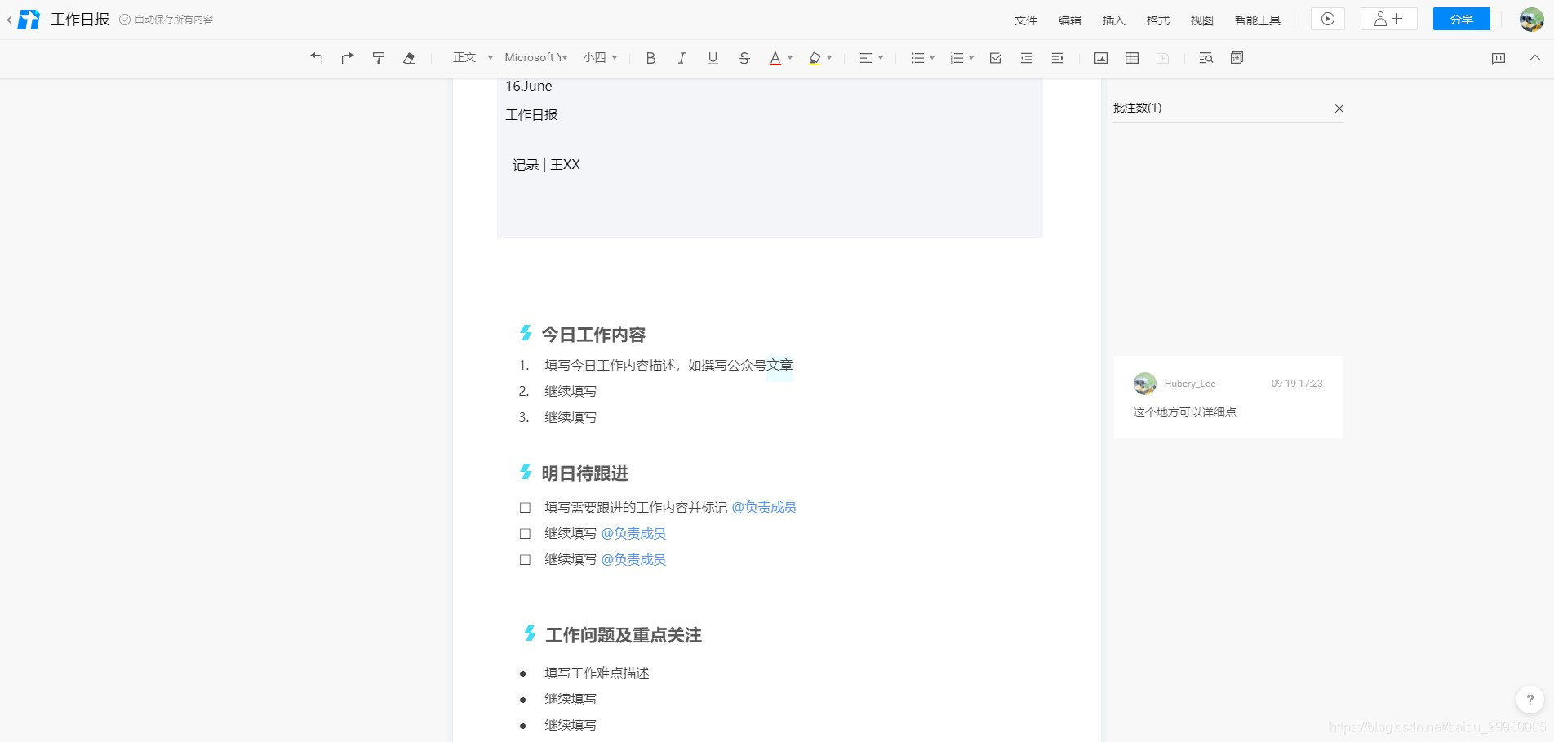Click the 工作日报 document title
The height and width of the screenshot is (742, 1554).
(x=80, y=20)
